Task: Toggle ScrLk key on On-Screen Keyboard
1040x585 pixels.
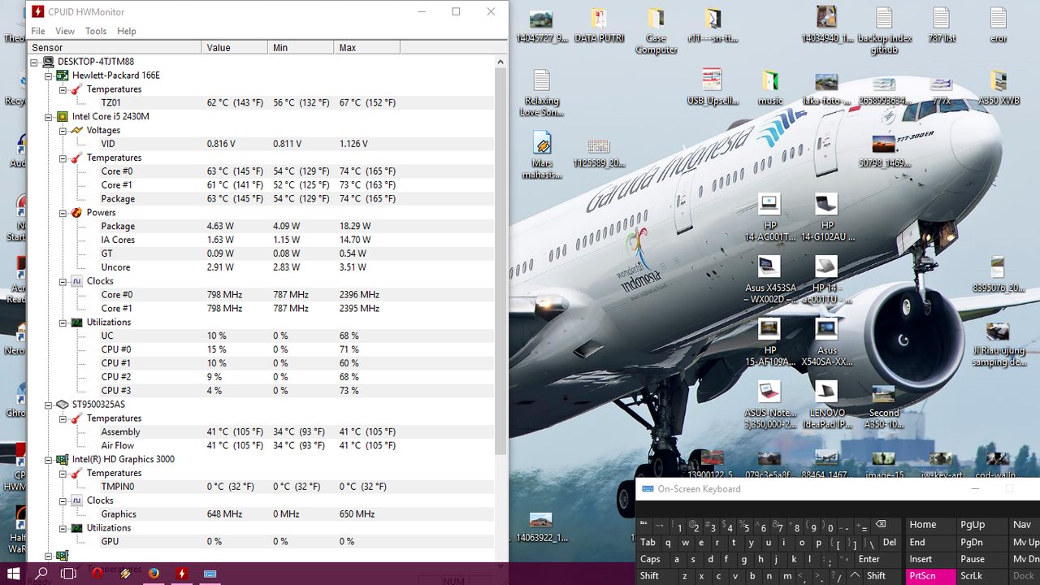Action: click(x=981, y=576)
